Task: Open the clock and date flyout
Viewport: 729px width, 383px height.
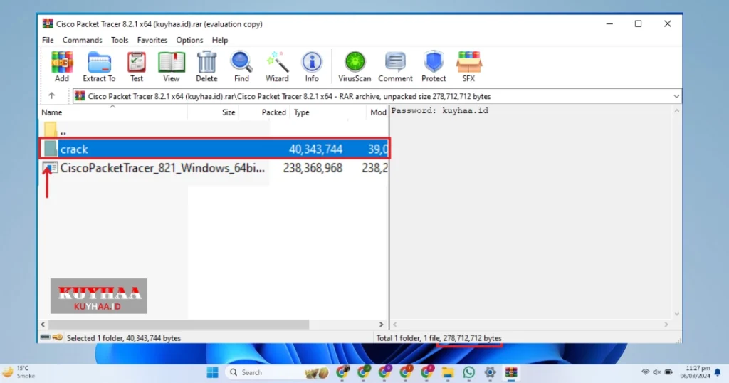Action: [695, 372]
